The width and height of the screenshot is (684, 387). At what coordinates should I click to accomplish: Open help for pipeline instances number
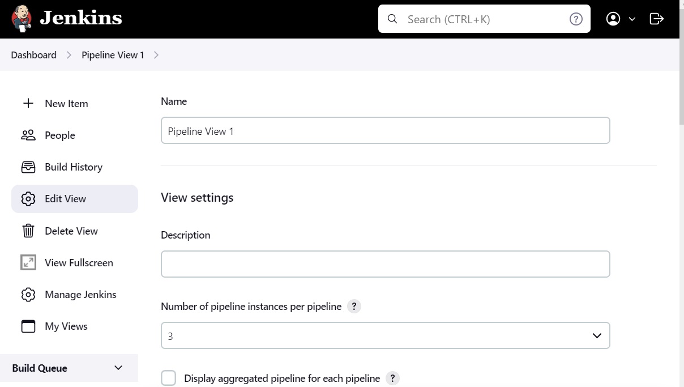pos(354,307)
